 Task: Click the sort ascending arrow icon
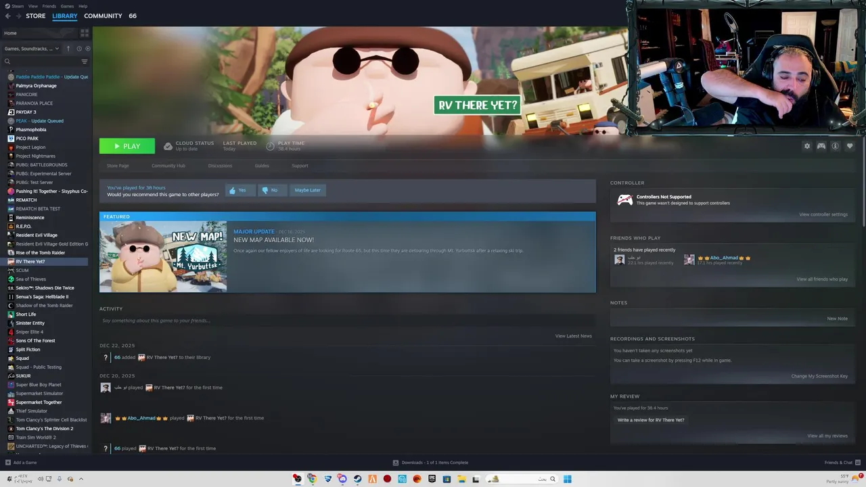[x=68, y=49]
